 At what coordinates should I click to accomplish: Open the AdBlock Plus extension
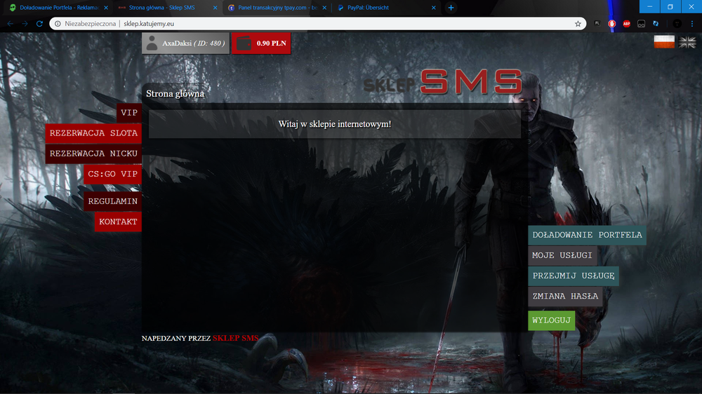tap(626, 24)
